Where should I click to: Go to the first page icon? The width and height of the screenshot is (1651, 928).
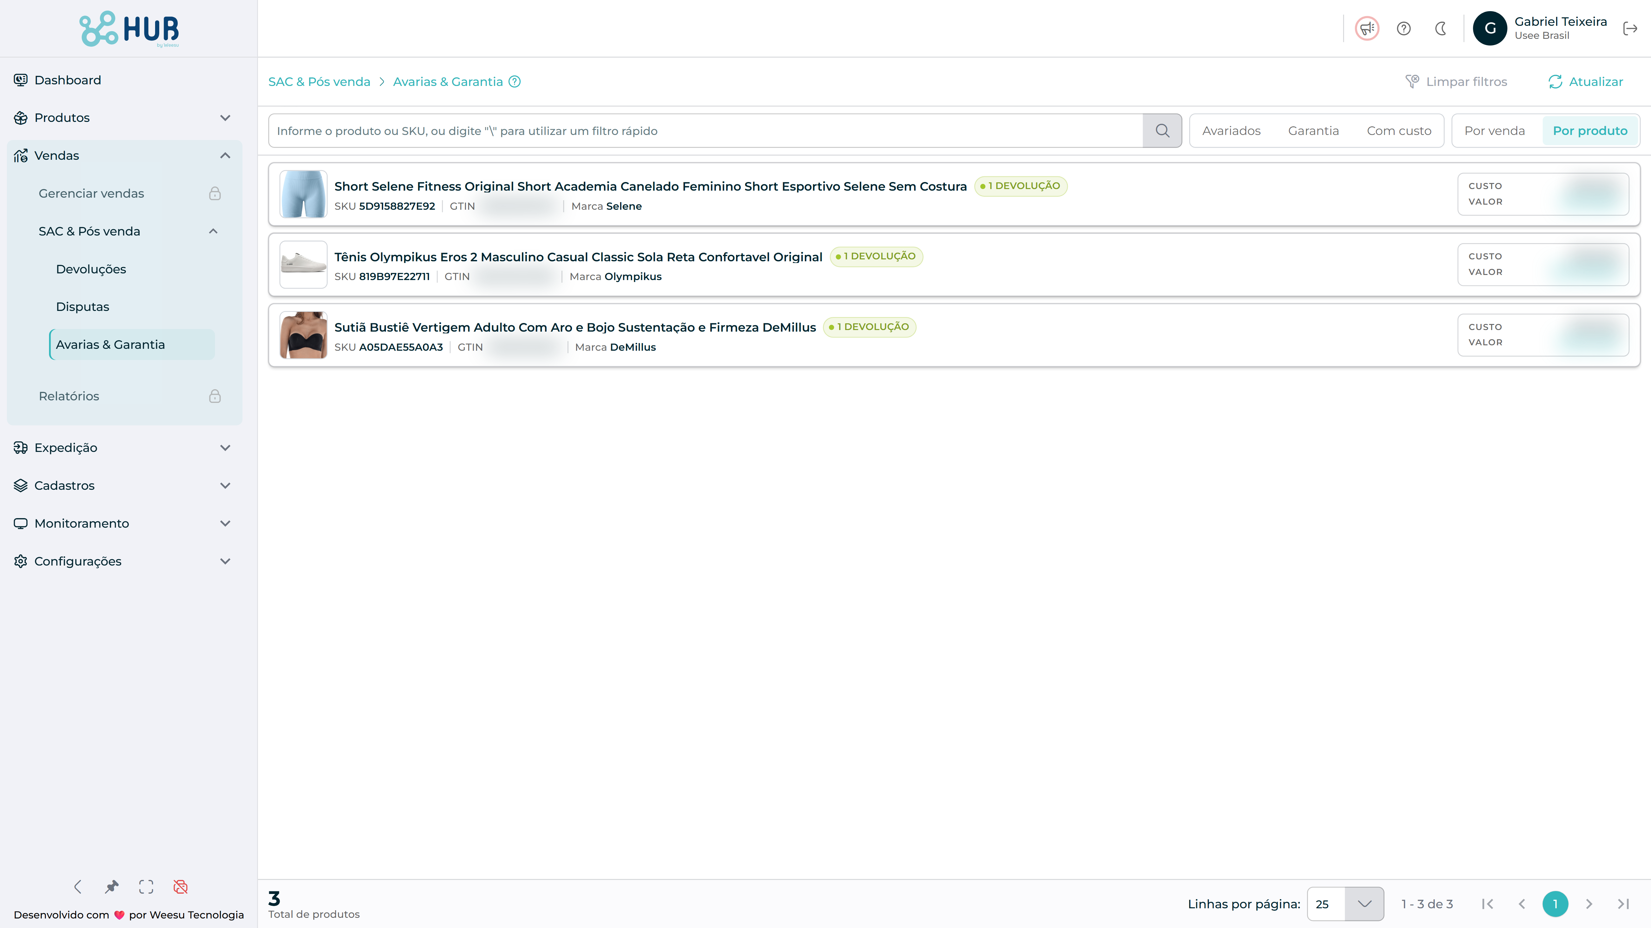(x=1488, y=904)
